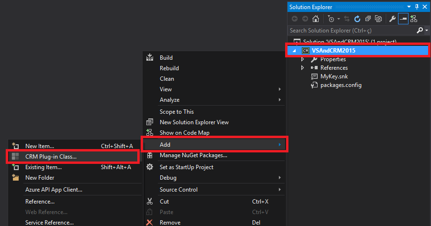
Task: Expand the References tree node
Action: 302,68
